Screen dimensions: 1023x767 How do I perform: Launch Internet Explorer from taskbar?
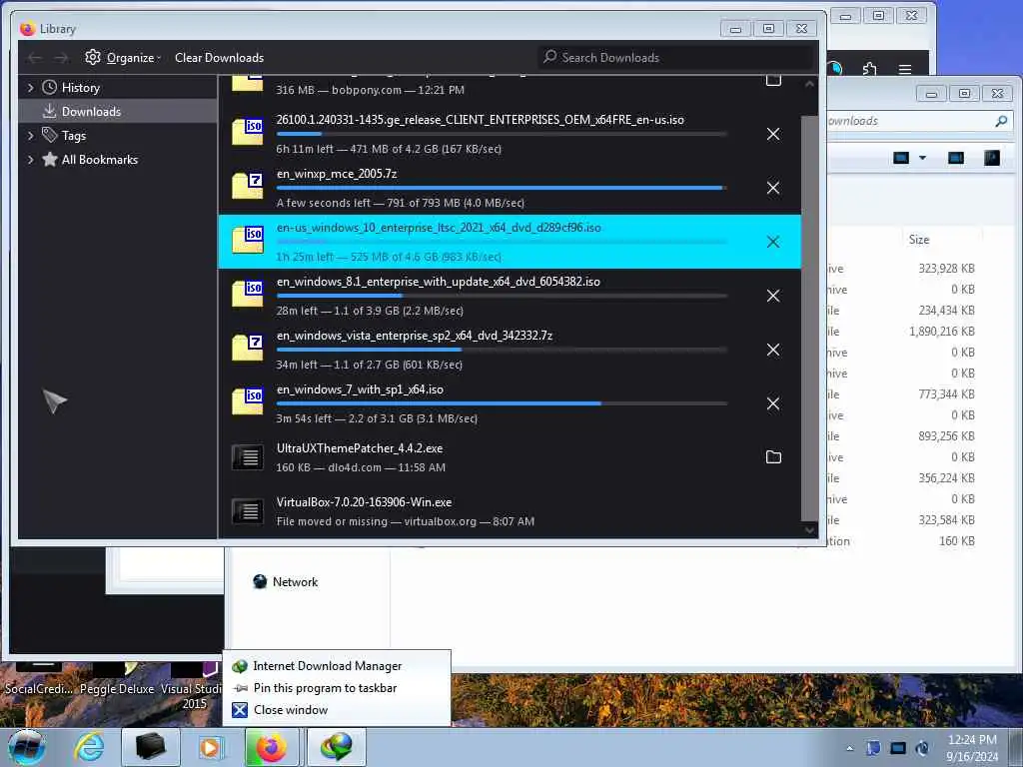[x=89, y=747]
